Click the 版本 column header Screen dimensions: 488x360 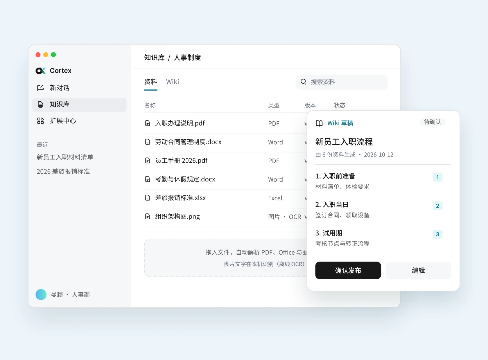[310, 105]
